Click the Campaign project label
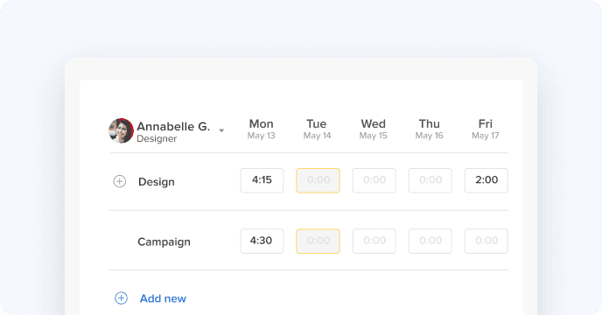This screenshot has height=315, width=602. click(x=164, y=242)
